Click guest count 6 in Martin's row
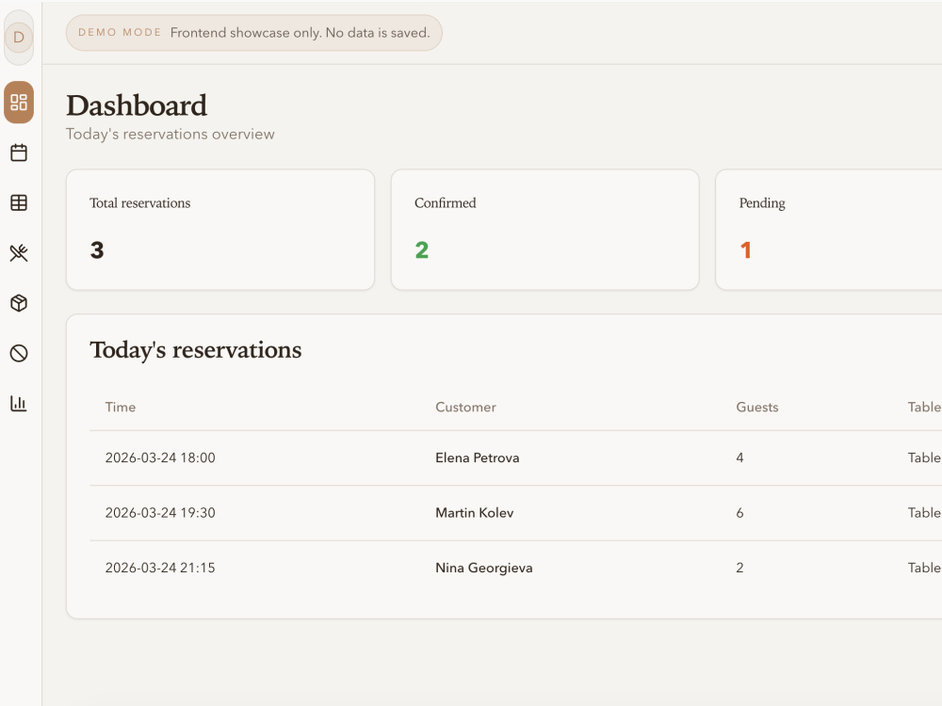 point(739,513)
